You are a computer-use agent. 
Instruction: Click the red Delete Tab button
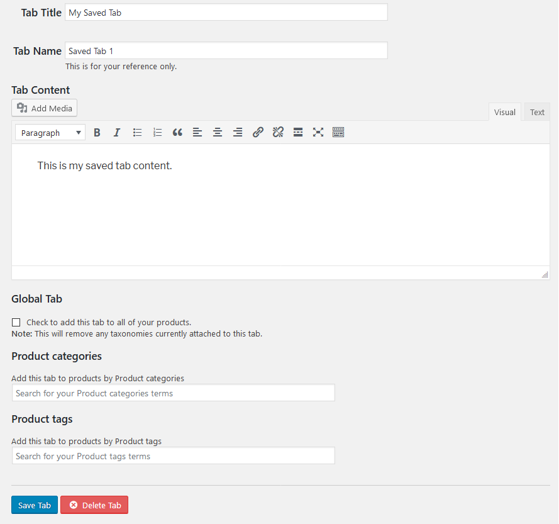click(94, 505)
